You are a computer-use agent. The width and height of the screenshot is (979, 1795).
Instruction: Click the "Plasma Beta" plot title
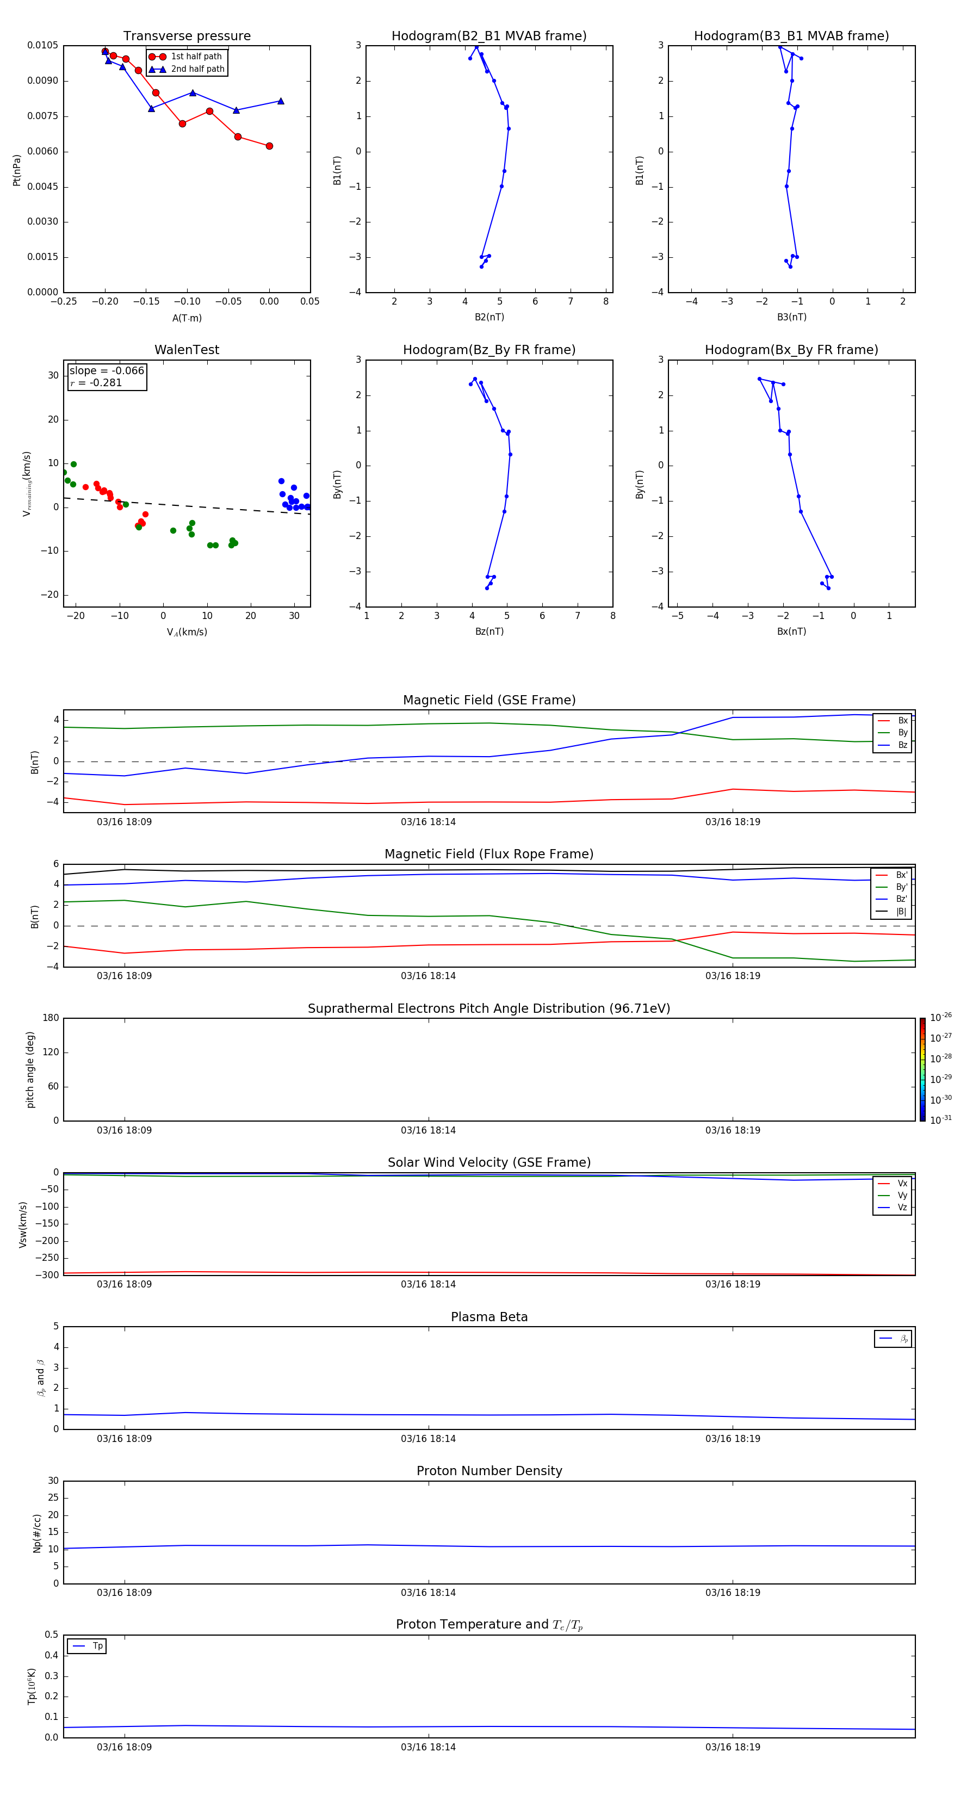[489, 1317]
